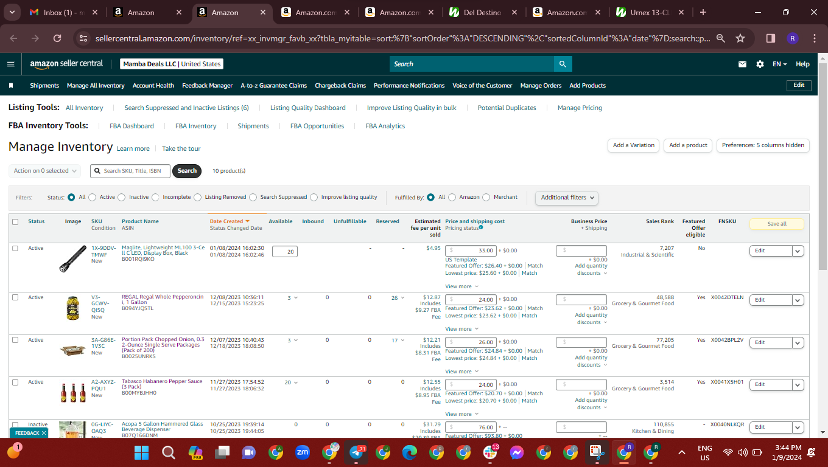
Task: Expand Reserved 26 details for REGAL row
Action: click(x=398, y=298)
